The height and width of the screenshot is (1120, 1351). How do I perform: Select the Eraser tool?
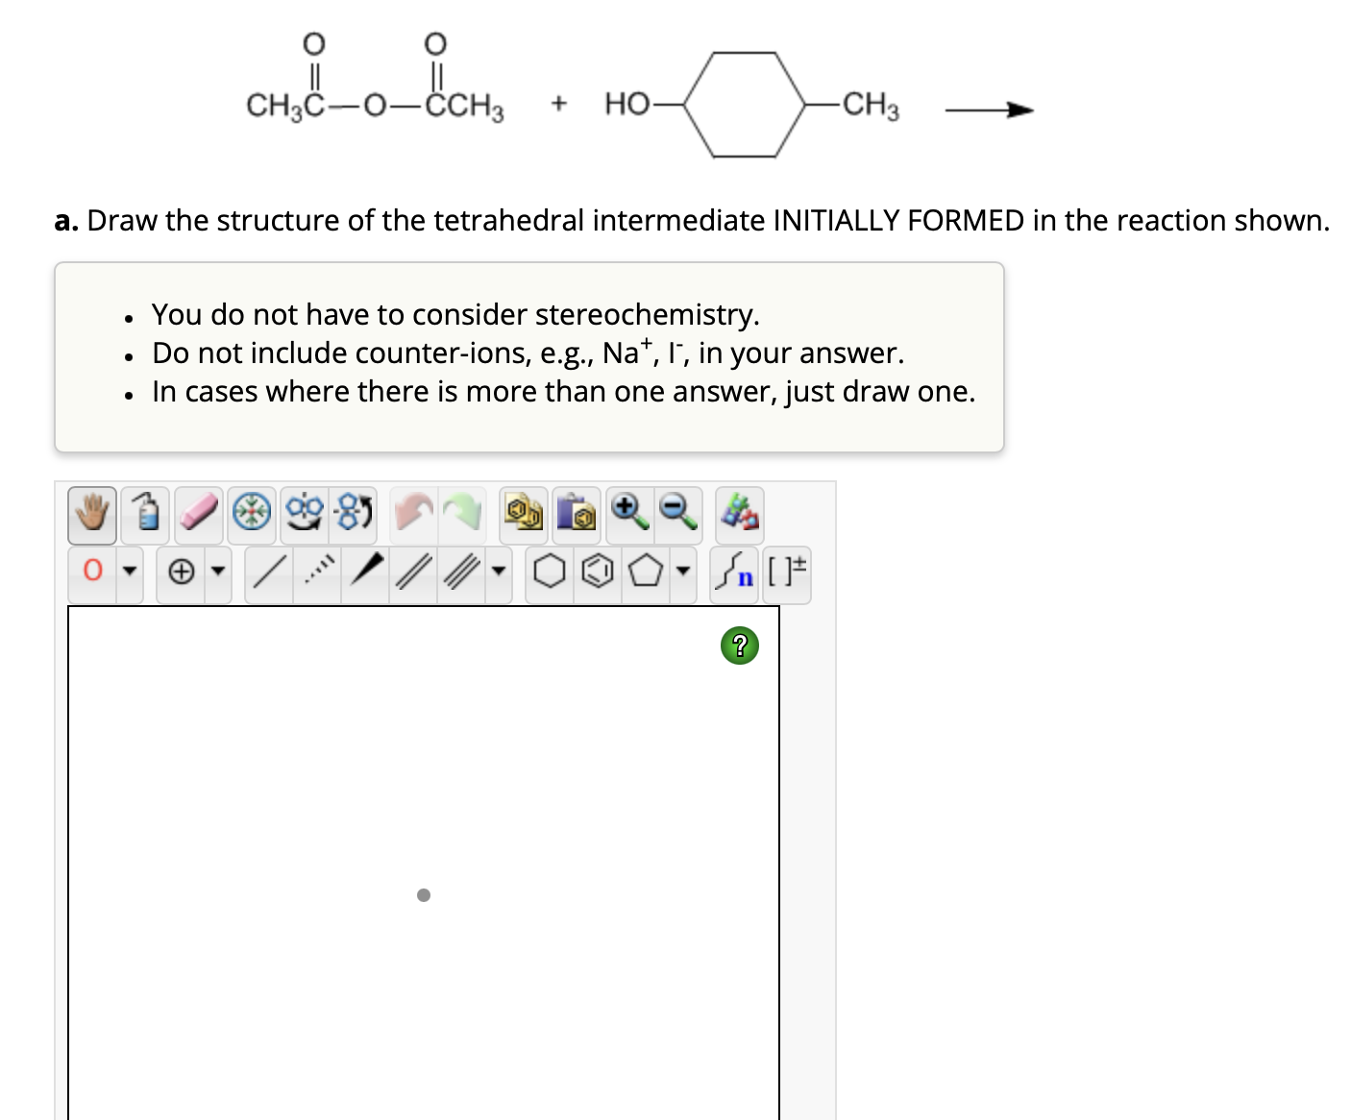196,514
